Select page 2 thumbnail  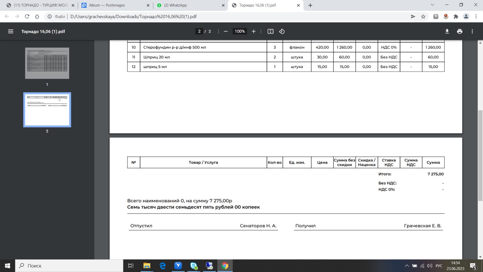point(47,110)
